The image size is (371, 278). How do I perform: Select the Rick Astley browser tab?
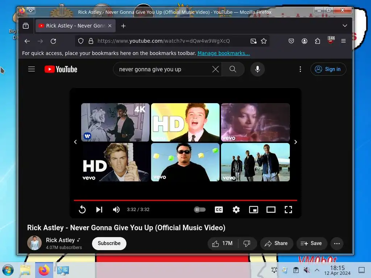75,26
